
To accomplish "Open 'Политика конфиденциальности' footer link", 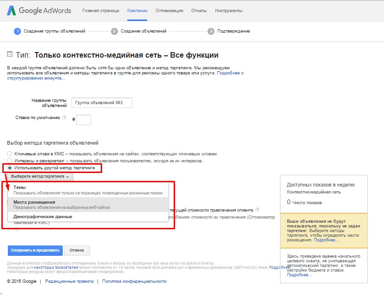I will click(x=134, y=281).
